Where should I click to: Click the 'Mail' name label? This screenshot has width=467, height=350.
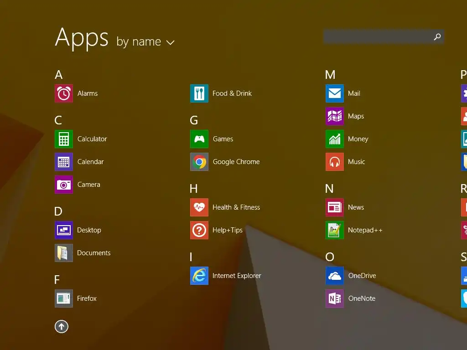(x=354, y=93)
